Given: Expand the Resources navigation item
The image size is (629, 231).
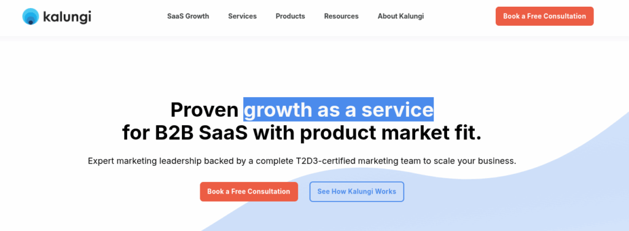Looking at the screenshot, I should point(342,17).
